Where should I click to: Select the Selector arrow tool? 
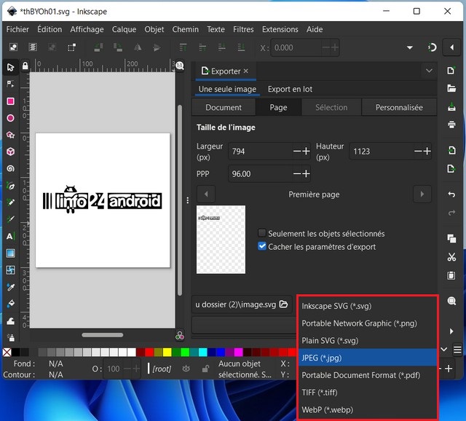click(10, 68)
